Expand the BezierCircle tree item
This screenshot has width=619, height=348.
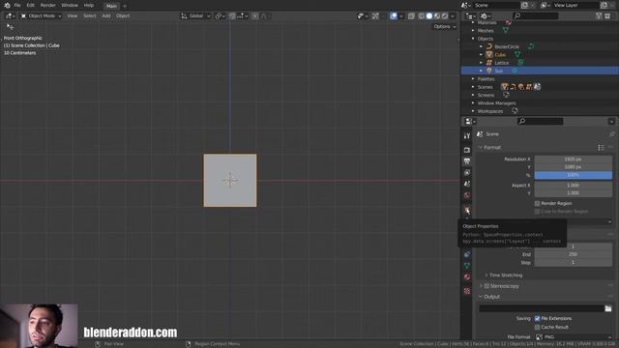point(481,46)
